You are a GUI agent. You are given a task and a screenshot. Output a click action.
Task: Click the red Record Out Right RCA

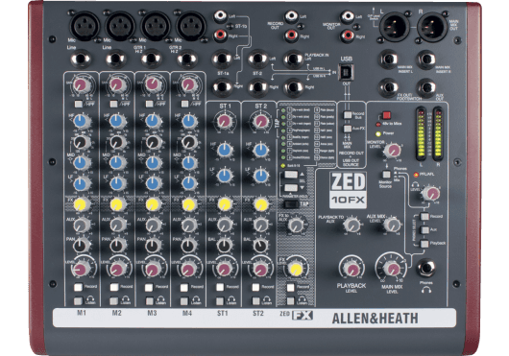point(292,35)
